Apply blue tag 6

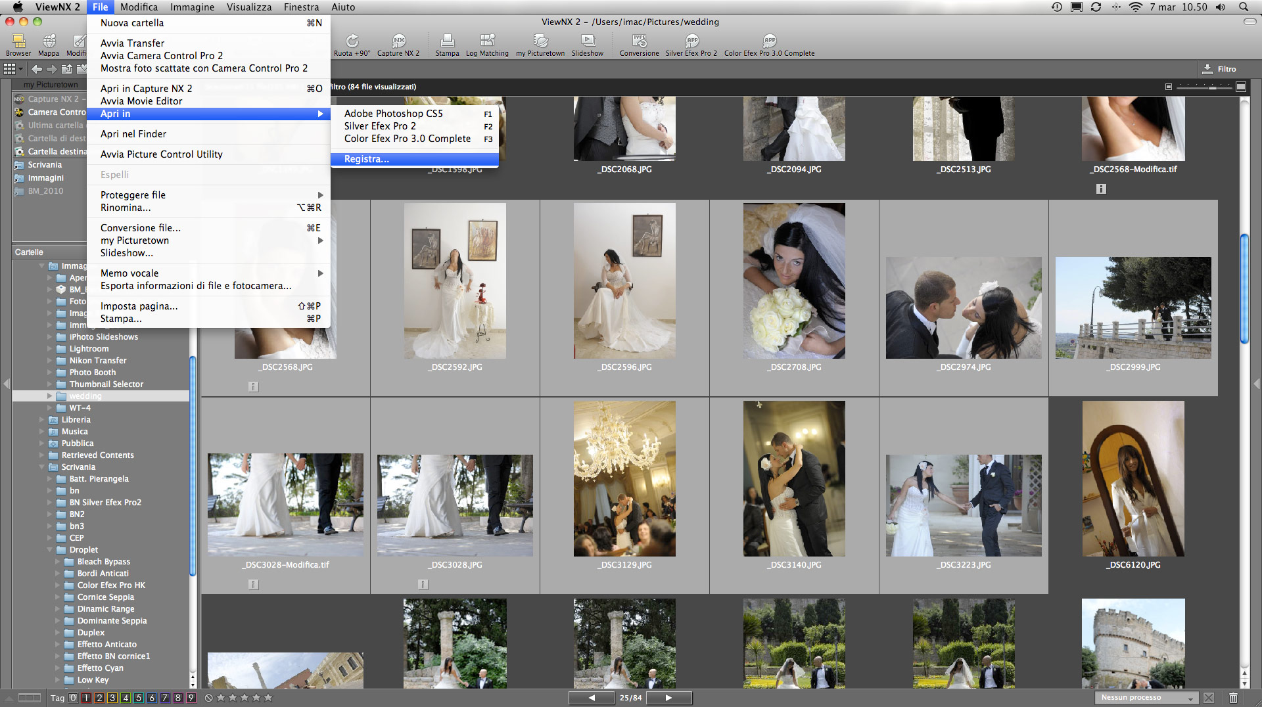tap(152, 698)
